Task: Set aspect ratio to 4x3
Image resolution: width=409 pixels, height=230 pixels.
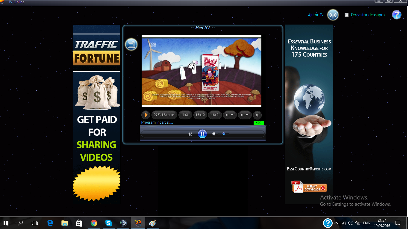Action: pyautogui.click(x=185, y=115)
